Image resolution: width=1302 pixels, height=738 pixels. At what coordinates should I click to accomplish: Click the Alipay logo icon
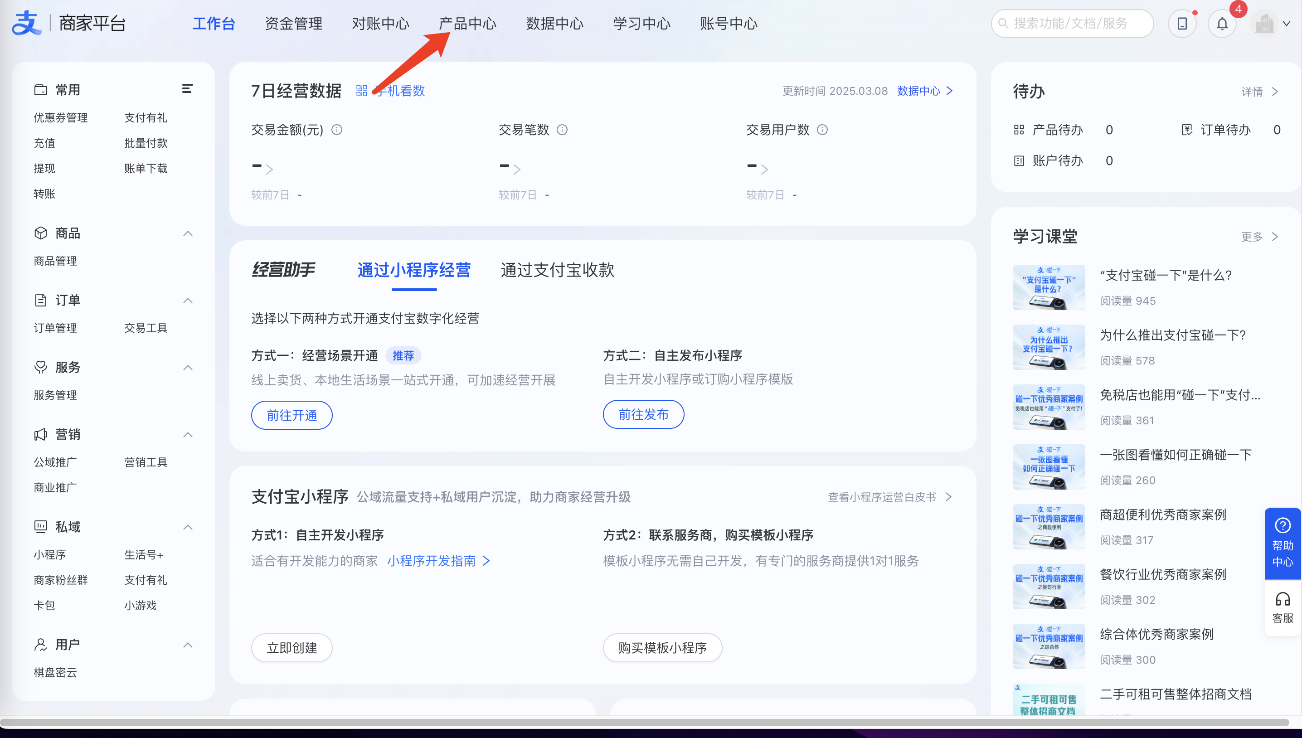[26, 23]
